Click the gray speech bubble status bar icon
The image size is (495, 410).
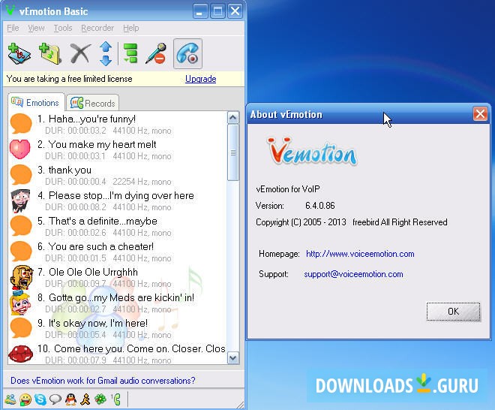55,399
